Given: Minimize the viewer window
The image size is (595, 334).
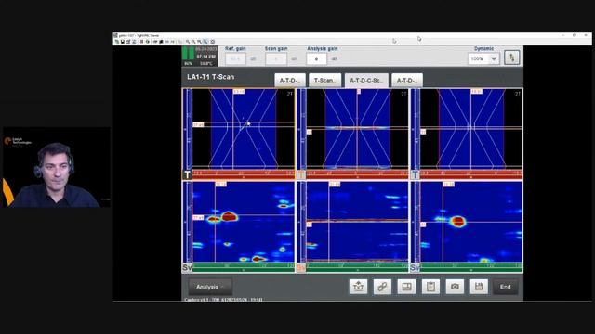Looking at the screenshot, I should click(563, 35).
